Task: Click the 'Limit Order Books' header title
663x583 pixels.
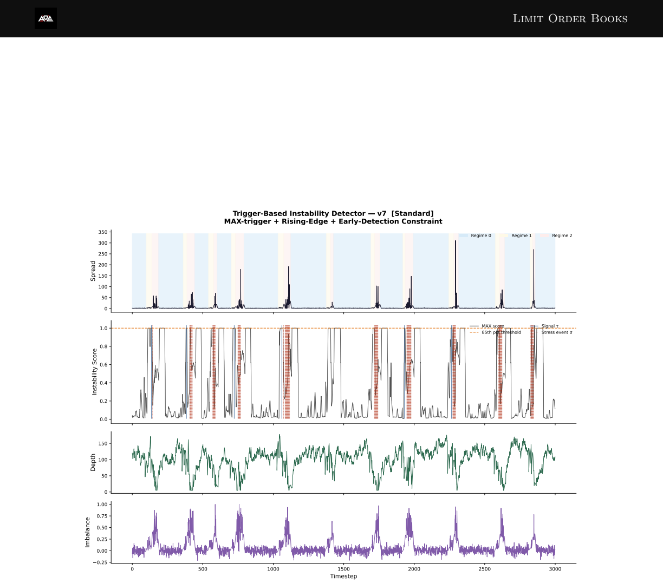Action: click(x=570, y=18)
